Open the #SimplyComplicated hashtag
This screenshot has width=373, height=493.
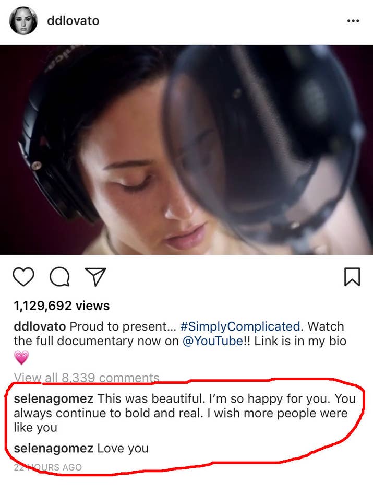240,326
